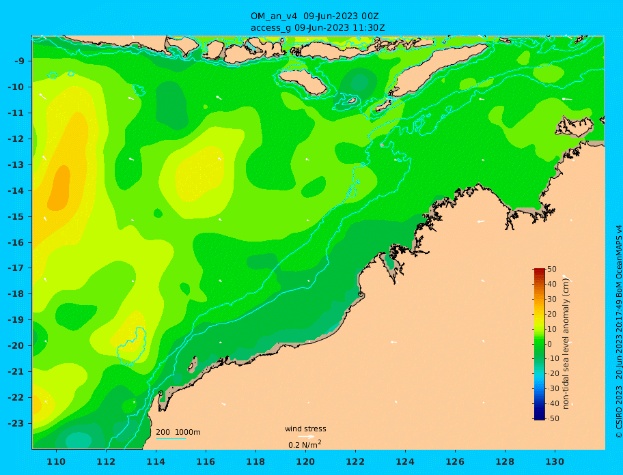Click longitude label '110' on the axis

56,462
